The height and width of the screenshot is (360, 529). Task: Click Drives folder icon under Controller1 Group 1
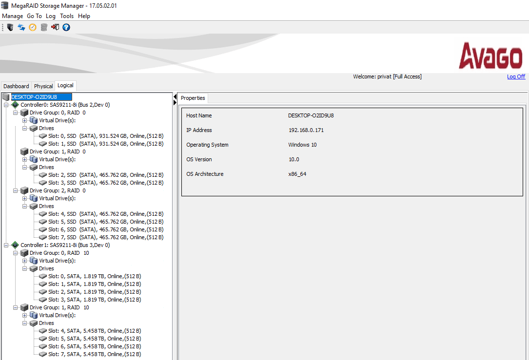coord(34,323)
